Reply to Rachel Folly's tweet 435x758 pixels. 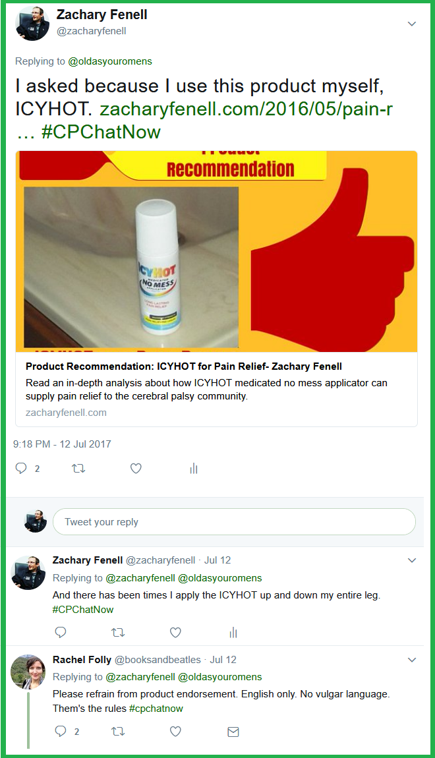61,731
